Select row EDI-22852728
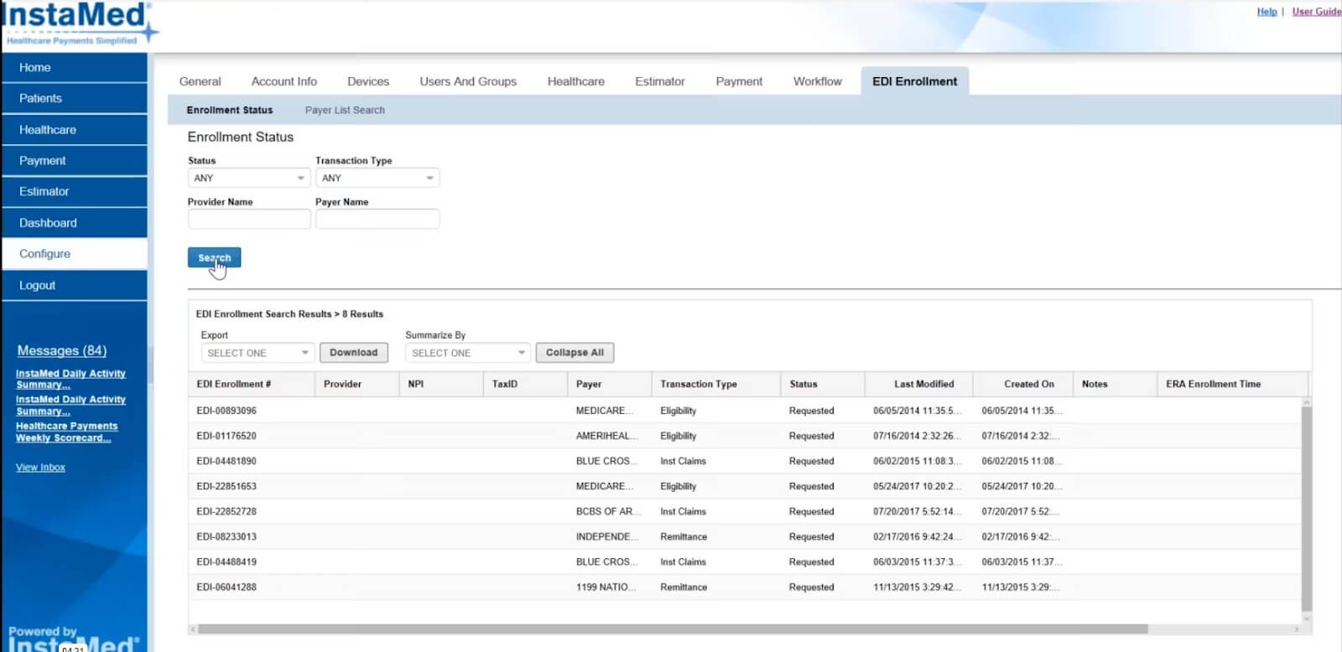 (x=744, y=511)
